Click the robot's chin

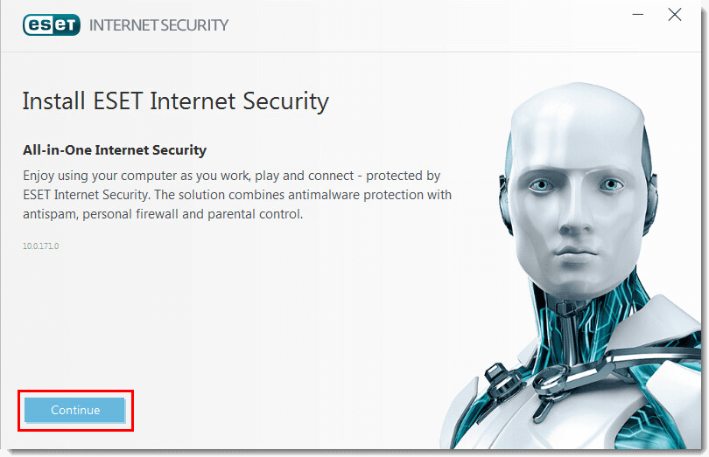(x=578, y=280)
